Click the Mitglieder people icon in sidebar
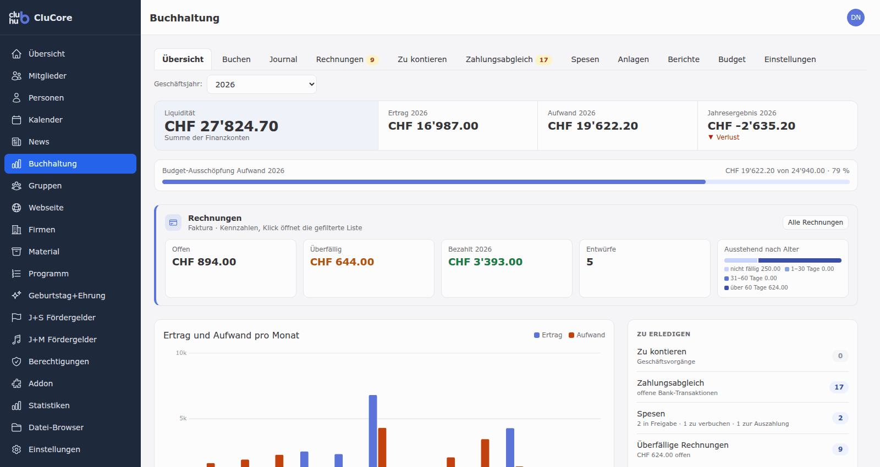This screenshot has height=467, width=880. [16, 76]
